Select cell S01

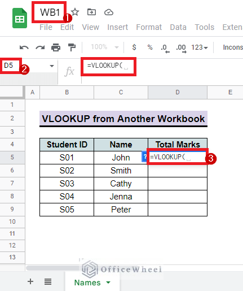coord(67,158)
